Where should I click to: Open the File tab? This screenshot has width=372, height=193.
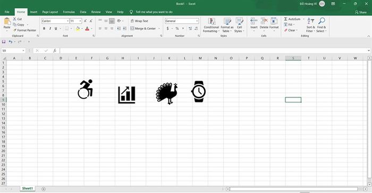tap(7, 12)
